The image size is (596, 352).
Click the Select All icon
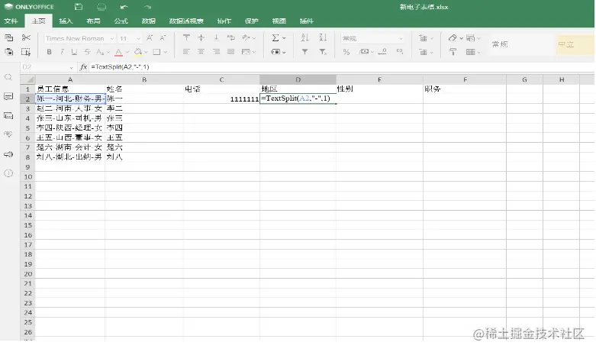26,52
